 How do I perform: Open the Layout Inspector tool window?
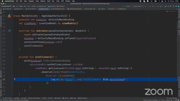(x=172, y=98)
